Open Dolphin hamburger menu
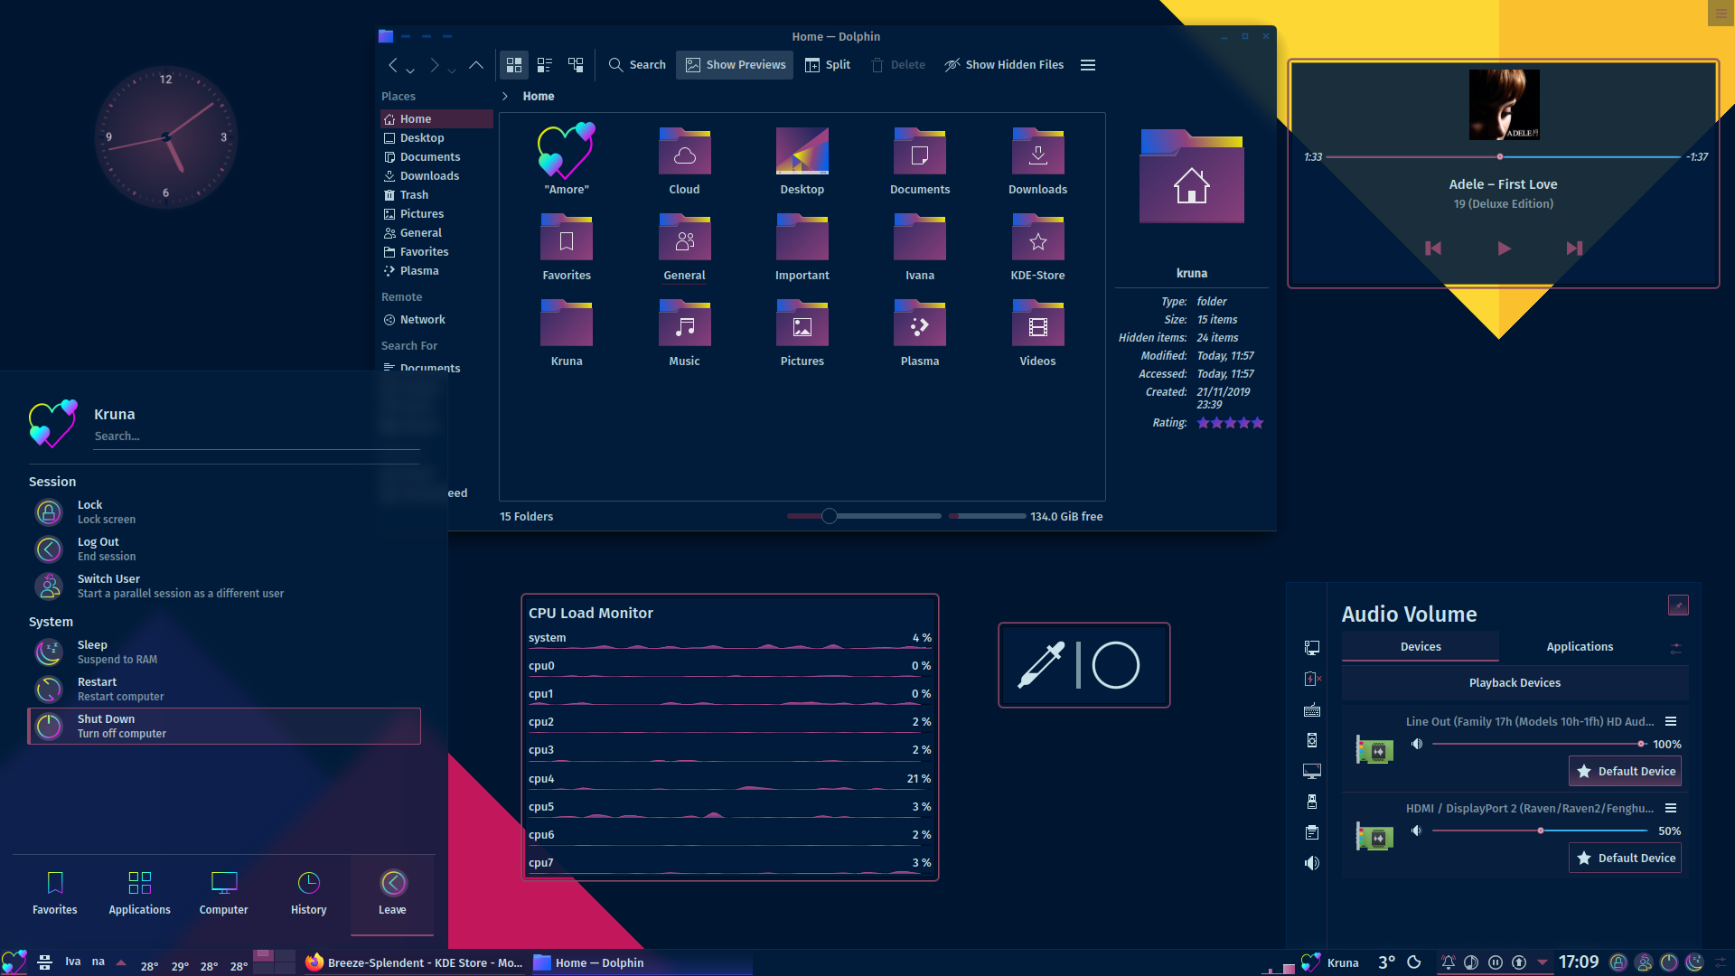Image resolution: width=1735 pixels, height=976 pixels. click(x=1088, y=65)
